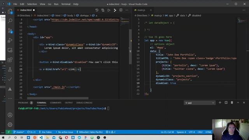Click the triangle icon in activity bar
249x140 pixels.
(x=10, y=89)
